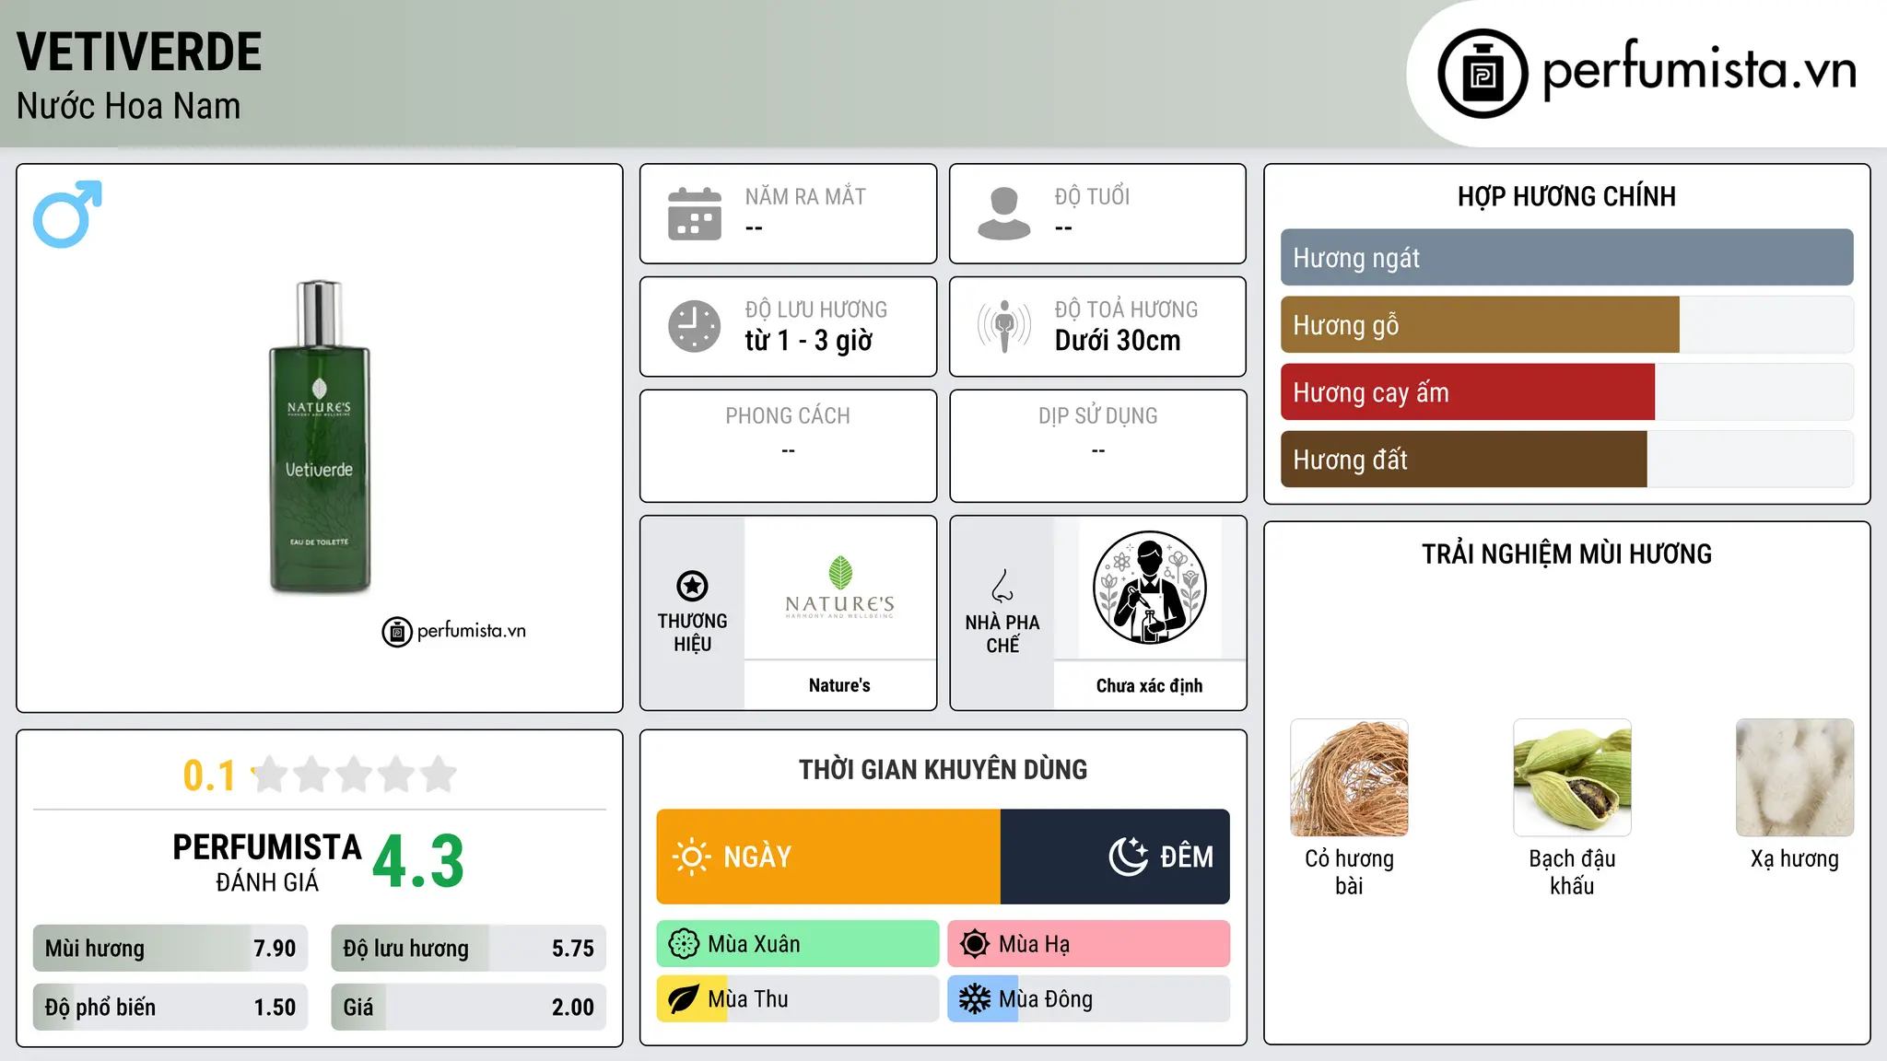Screen dimensions: 1887x1061
Task: Click the orange 0.1 user rating
Action: point(209,775)
